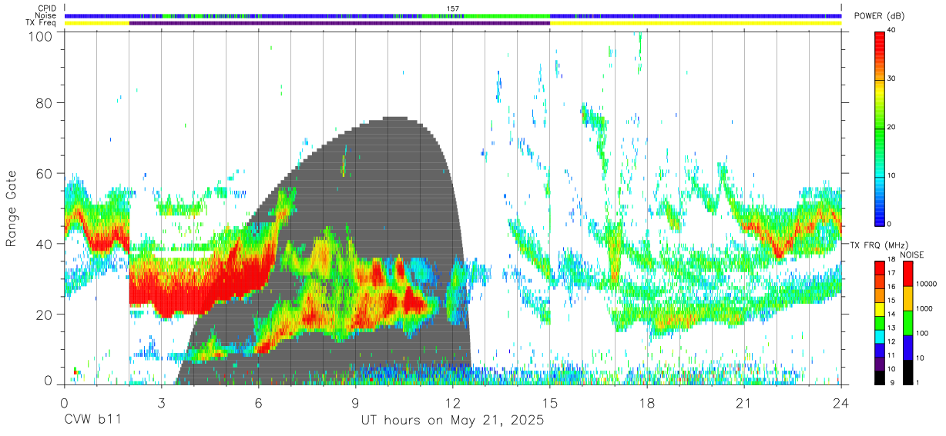Click the Noise row label at top left

pyautogui.click(x=45, y=15)
